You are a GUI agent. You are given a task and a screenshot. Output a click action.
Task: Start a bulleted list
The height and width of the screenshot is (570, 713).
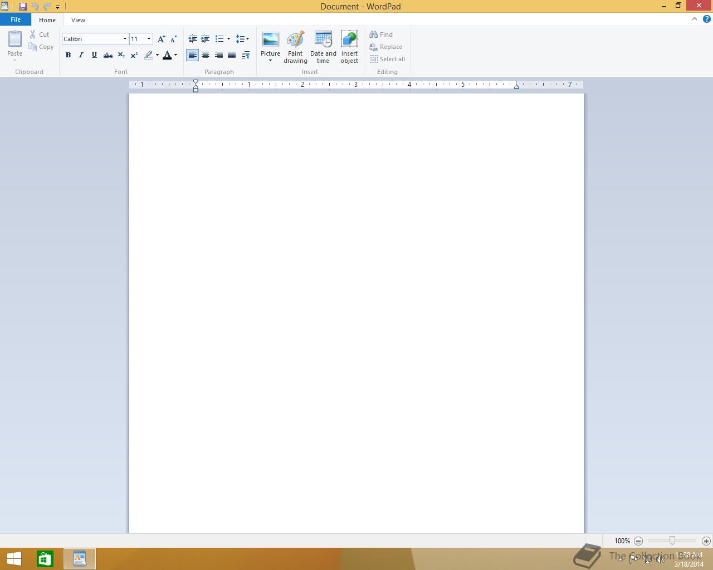coord(219,39)
